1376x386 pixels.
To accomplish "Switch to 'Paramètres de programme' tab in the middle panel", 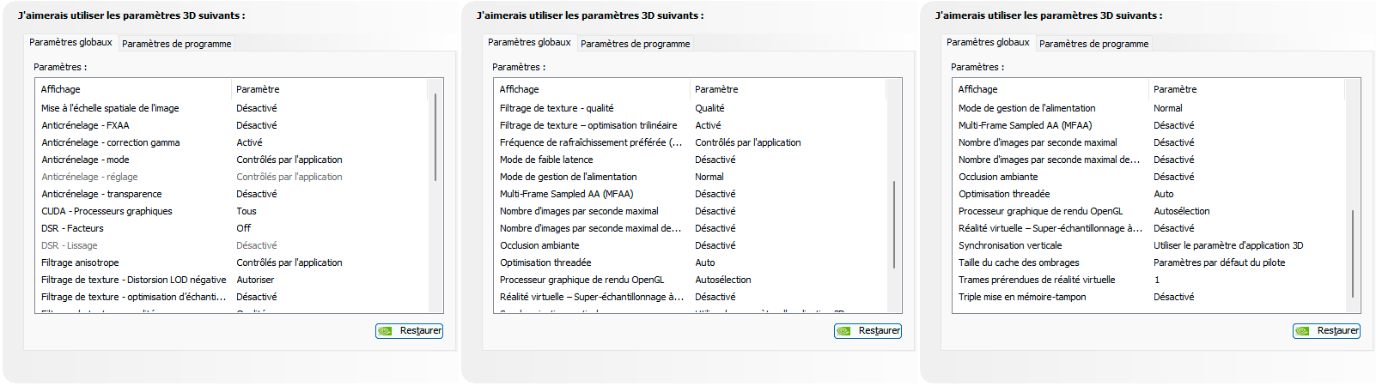I will pos(635,44).
